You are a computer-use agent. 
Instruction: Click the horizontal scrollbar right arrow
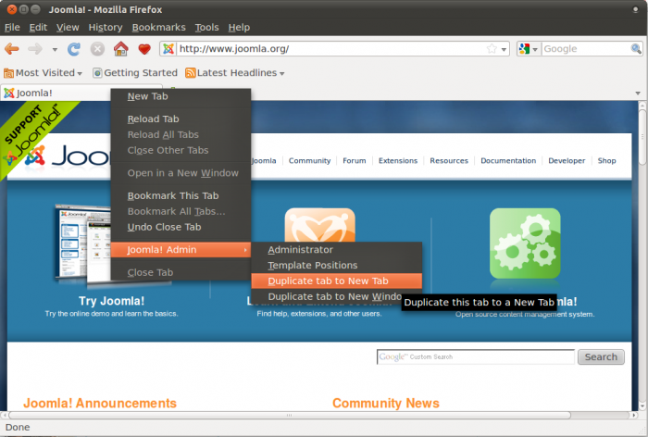click(635, 415)
